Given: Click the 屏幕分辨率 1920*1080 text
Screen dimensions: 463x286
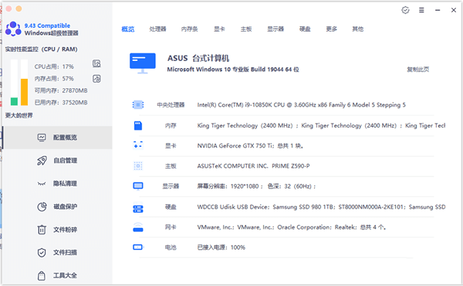Looking at the screenshot, I should pyautogui.click(x=256, y=186).
